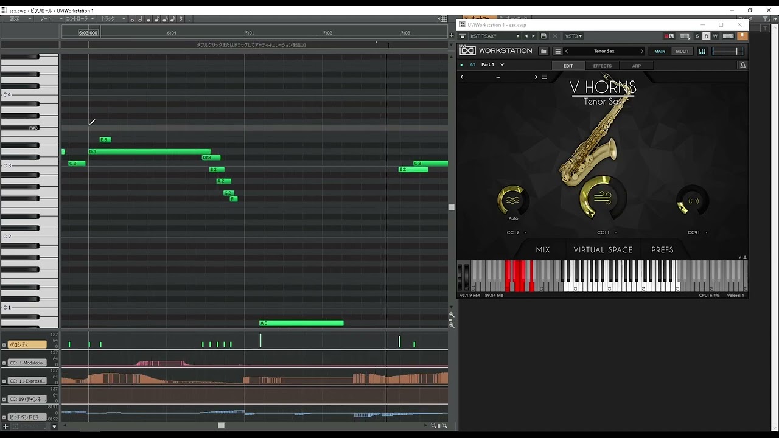Toggle automation Write W button
Image resolution: width=779 pixels, height=438 pixels.
[x=715, y=36]
